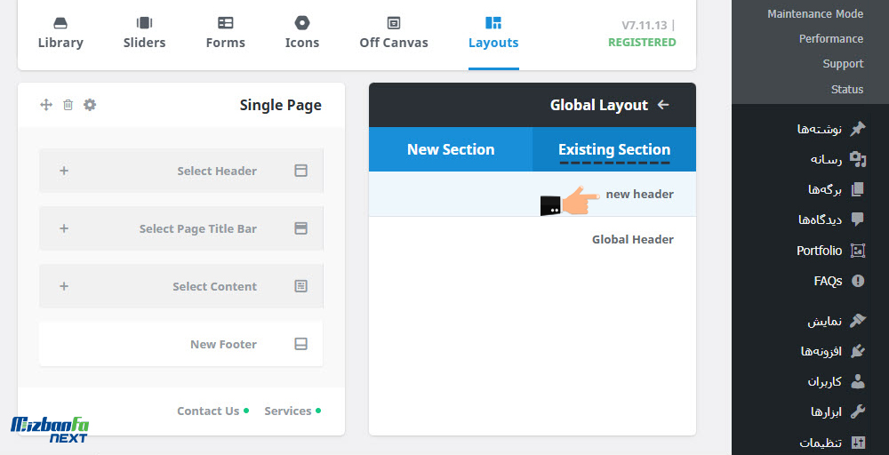Open the نمایش (Appearance) menu
This screenshot has height=455, width=889.
pyautogui.click(x=825, y=321)
